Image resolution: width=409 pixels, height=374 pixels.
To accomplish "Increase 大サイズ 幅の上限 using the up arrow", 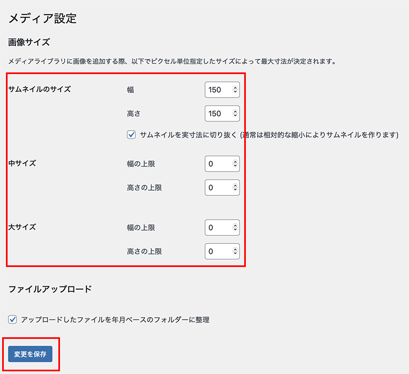I will 235,225.
